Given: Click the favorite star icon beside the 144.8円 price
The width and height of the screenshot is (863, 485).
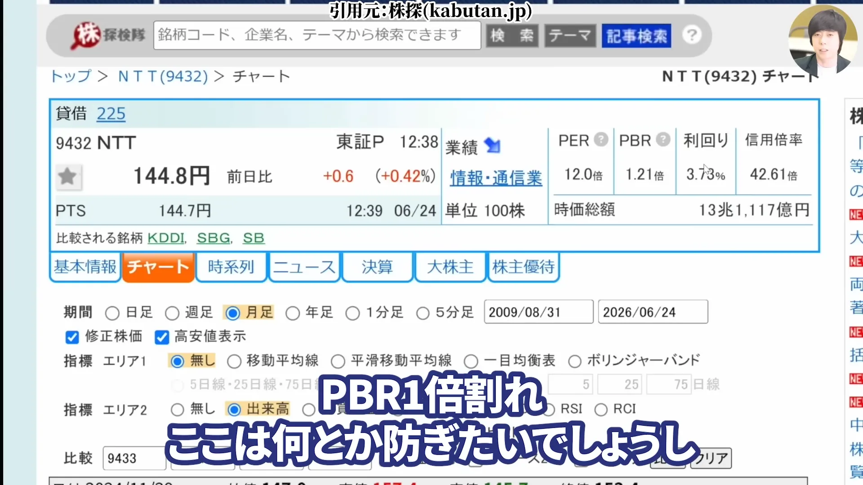Looking at the screenshot, I should pos(68,176).
